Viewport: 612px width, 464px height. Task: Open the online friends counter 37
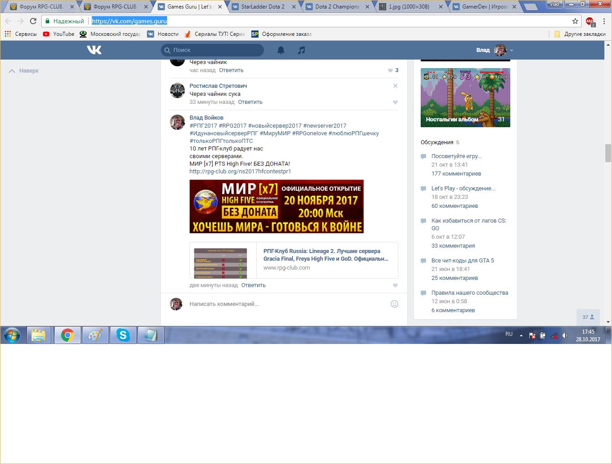click(x=588, y=317)
